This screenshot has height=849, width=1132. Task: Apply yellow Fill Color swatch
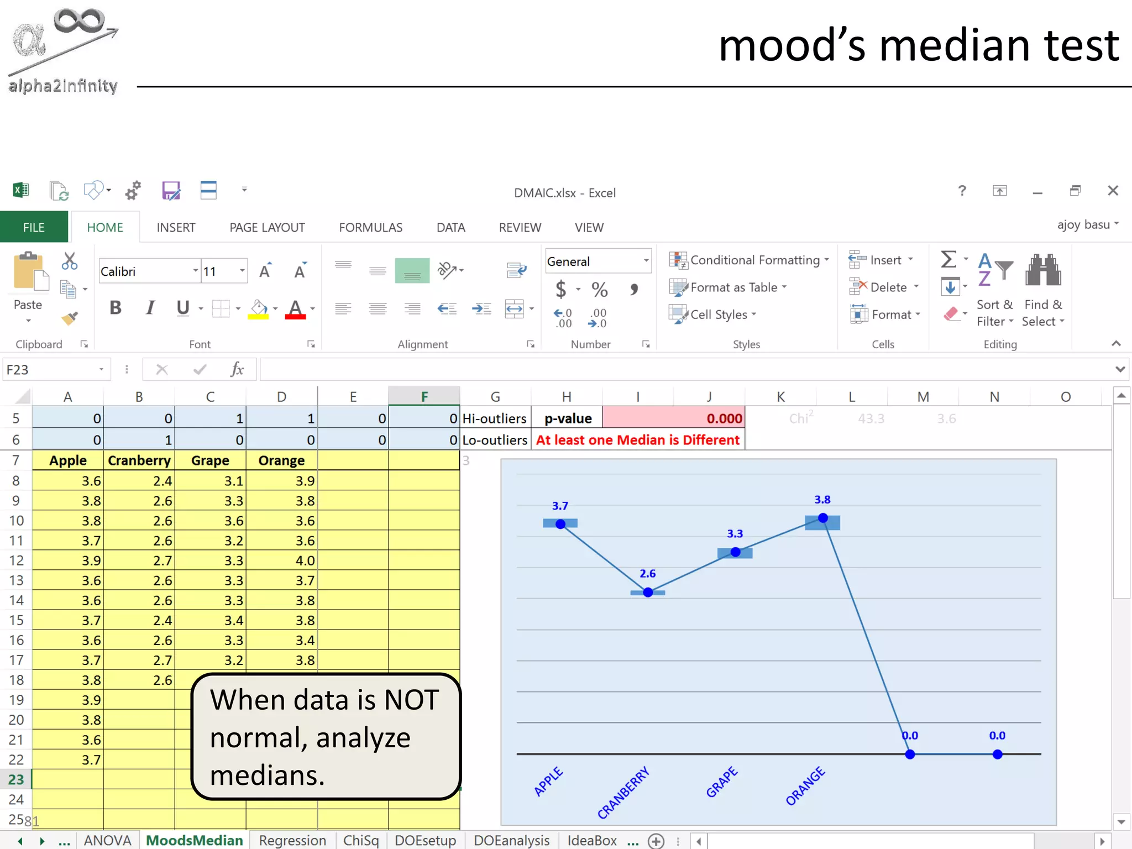[x=258, y=309]
